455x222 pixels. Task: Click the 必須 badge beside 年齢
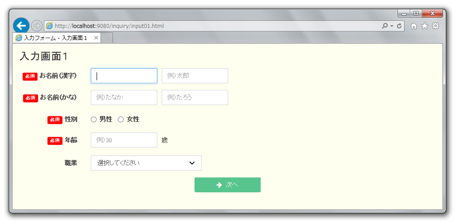(x=55, y=141)
